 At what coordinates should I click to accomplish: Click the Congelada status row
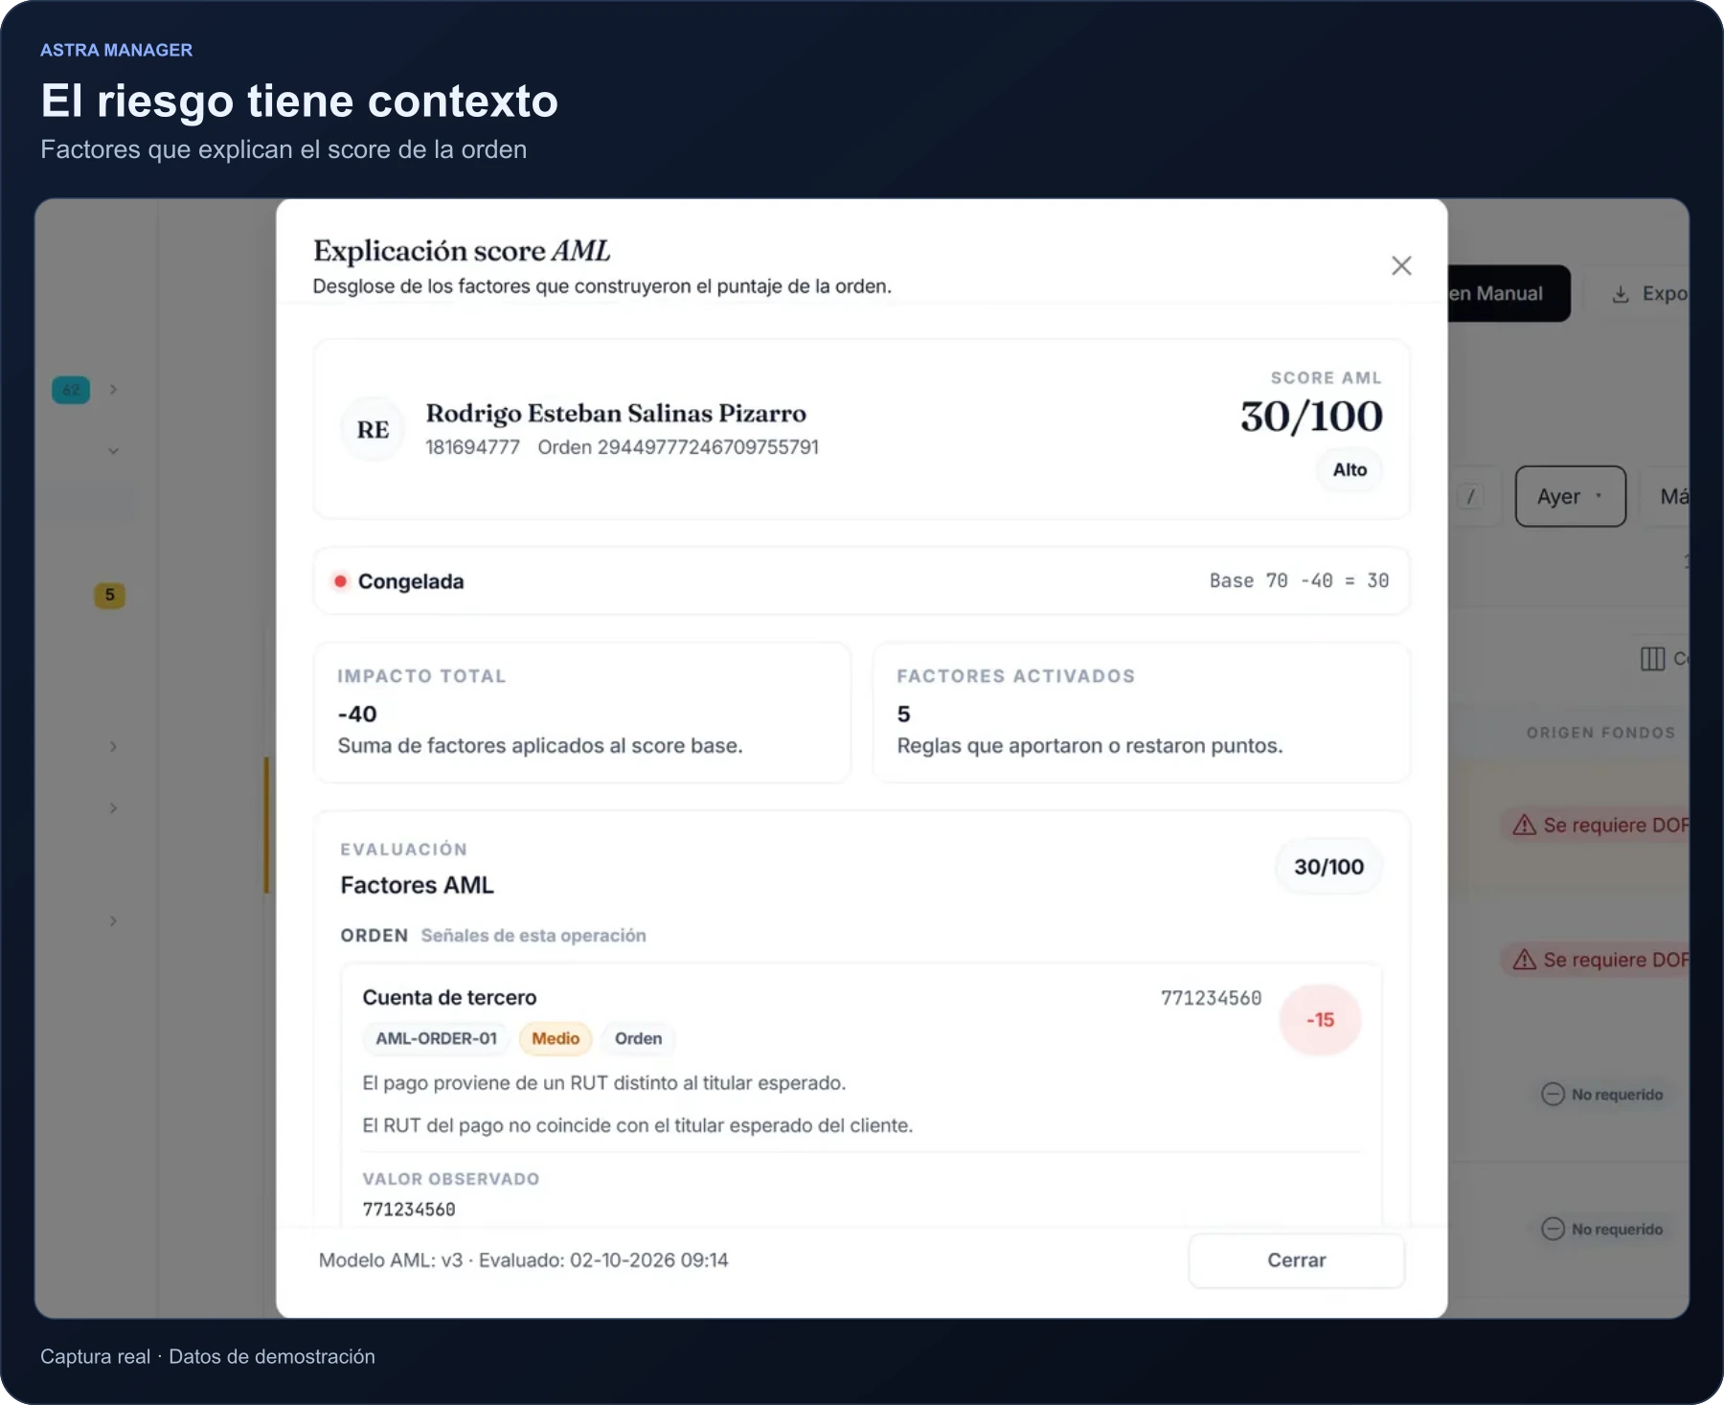point(862,580)
